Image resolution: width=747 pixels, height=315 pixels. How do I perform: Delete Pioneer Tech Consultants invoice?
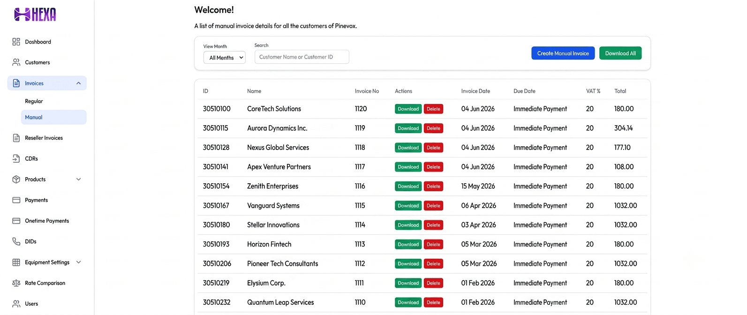point(433,264)
